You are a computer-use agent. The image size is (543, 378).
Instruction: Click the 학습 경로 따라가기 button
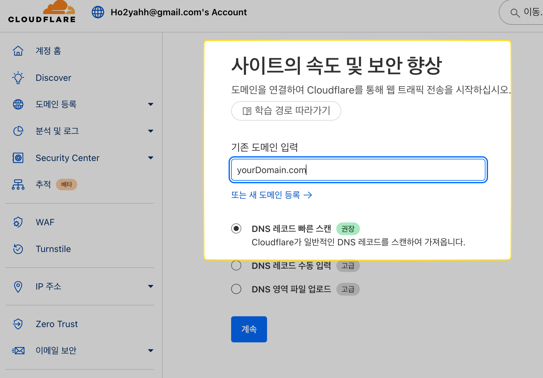click(286, 111)
